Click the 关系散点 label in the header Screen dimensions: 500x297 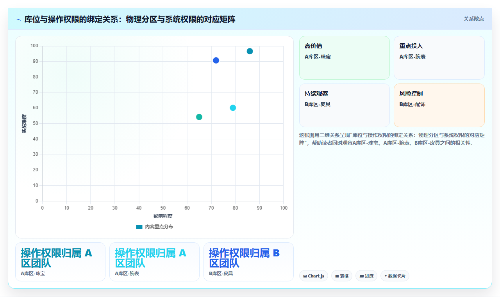474,19
